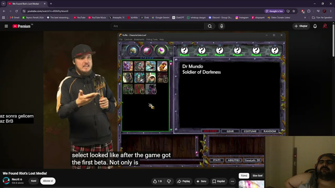The width and height of the screenshot is (335, 188).
Task: Select the 'We Found Riot's Lost Media!' tab
Action: pyautogui.click(x=27, y=4)
